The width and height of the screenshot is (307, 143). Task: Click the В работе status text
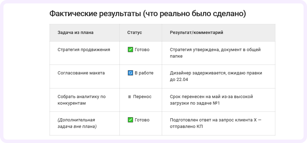pyautogui.click(x=144, y=73)
